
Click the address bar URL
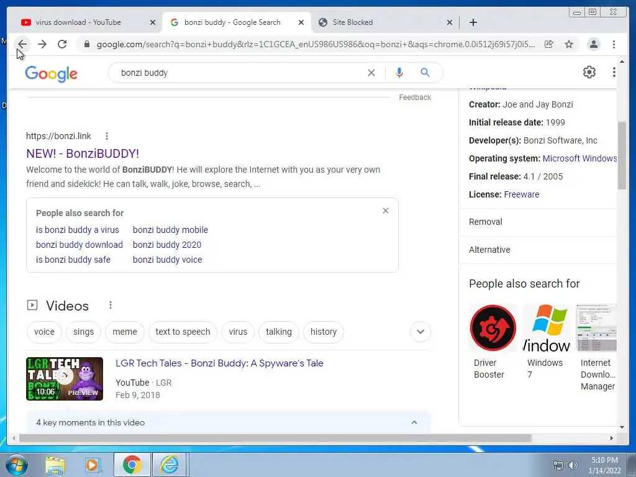coord(316,44)
